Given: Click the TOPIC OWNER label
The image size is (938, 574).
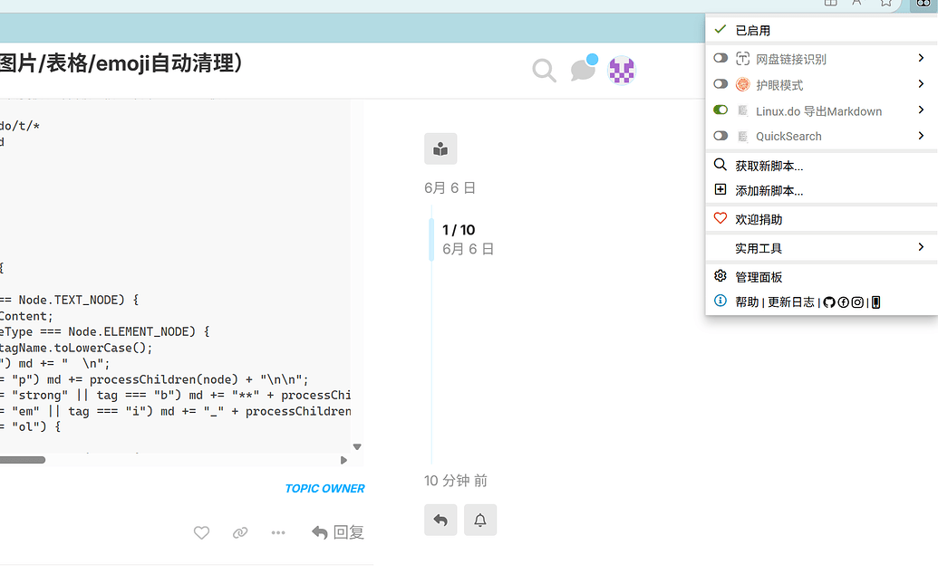Looking at the screenshot, I should [324, 489].
